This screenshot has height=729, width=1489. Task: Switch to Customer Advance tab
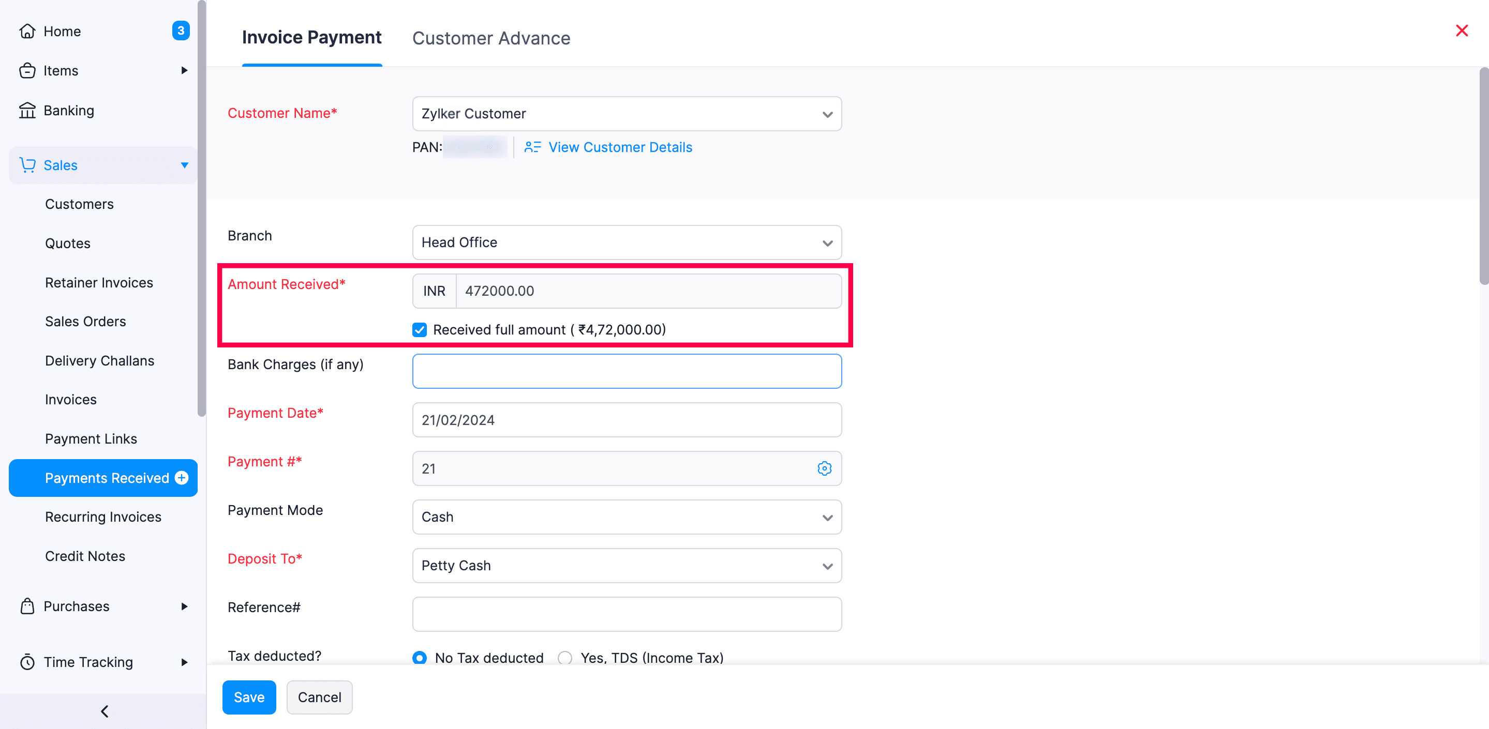click(x=491, y=38)
